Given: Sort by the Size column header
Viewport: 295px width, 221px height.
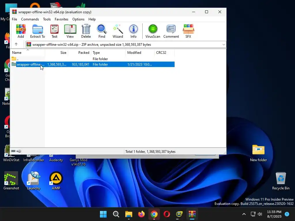Looking at the screenshot, I should pos(56,53).
